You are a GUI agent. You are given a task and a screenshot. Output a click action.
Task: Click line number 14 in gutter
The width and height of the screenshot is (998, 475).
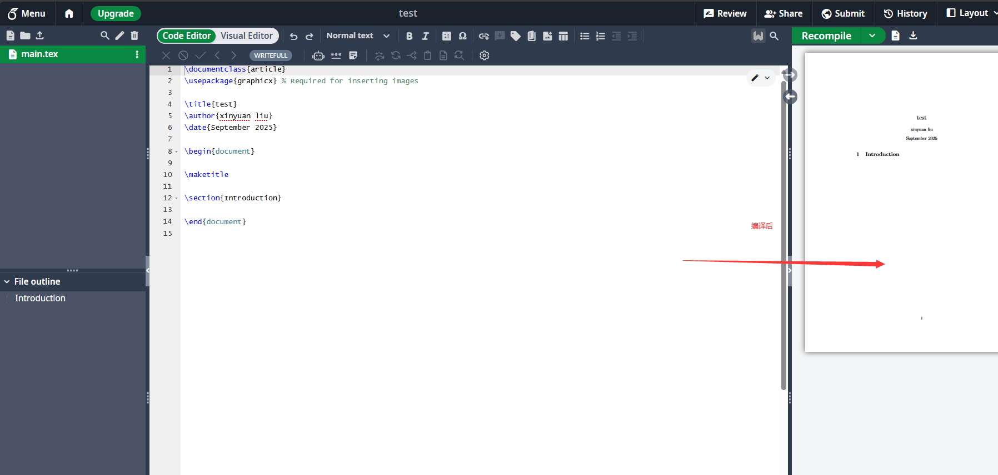coord(168,221)
